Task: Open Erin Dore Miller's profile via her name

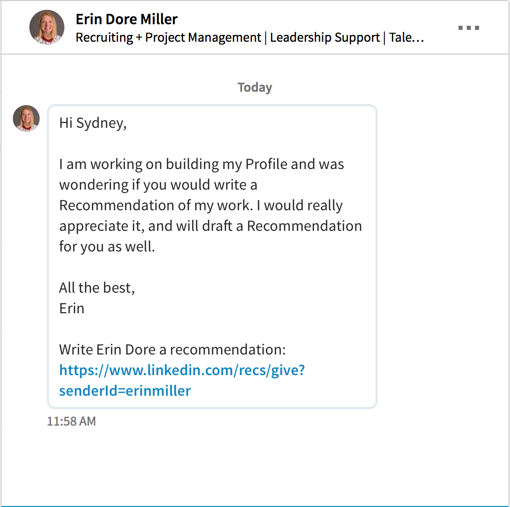Action: click(126, 19)
